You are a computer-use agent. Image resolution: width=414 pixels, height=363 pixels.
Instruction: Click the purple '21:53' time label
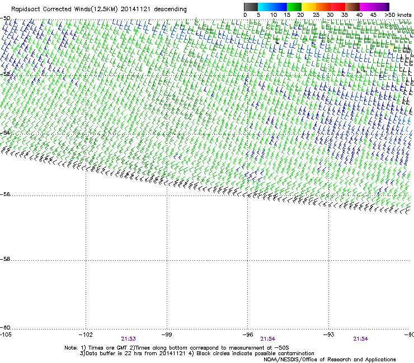128,339
